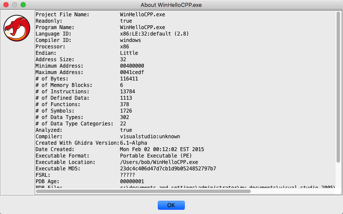Image resolution: width=343 pixels, height=214 pixels.
Task: Click the yellow minimize window button
Action: [15, 5]
